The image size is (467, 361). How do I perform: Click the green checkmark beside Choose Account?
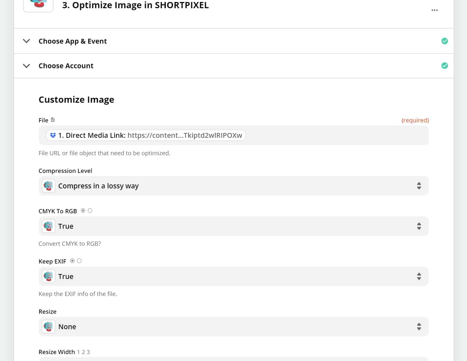click(x=444, y=66)
